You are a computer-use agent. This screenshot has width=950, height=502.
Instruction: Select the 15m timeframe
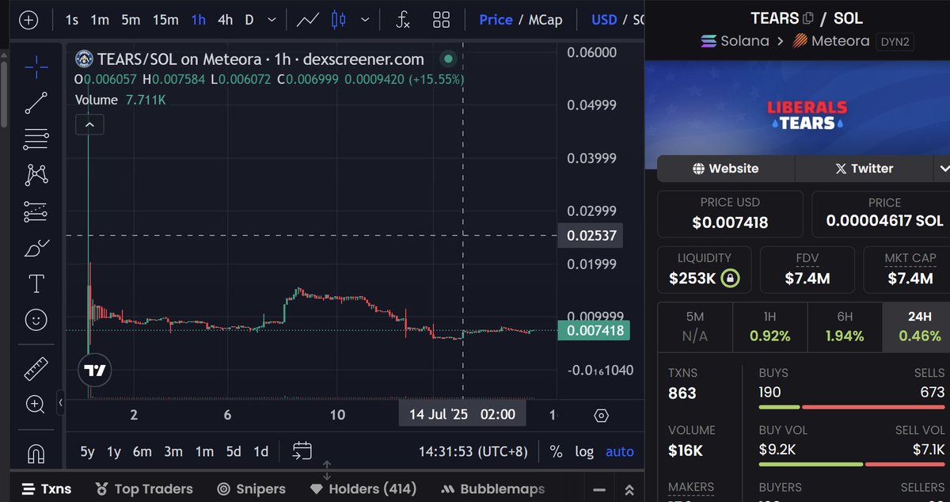165,20
